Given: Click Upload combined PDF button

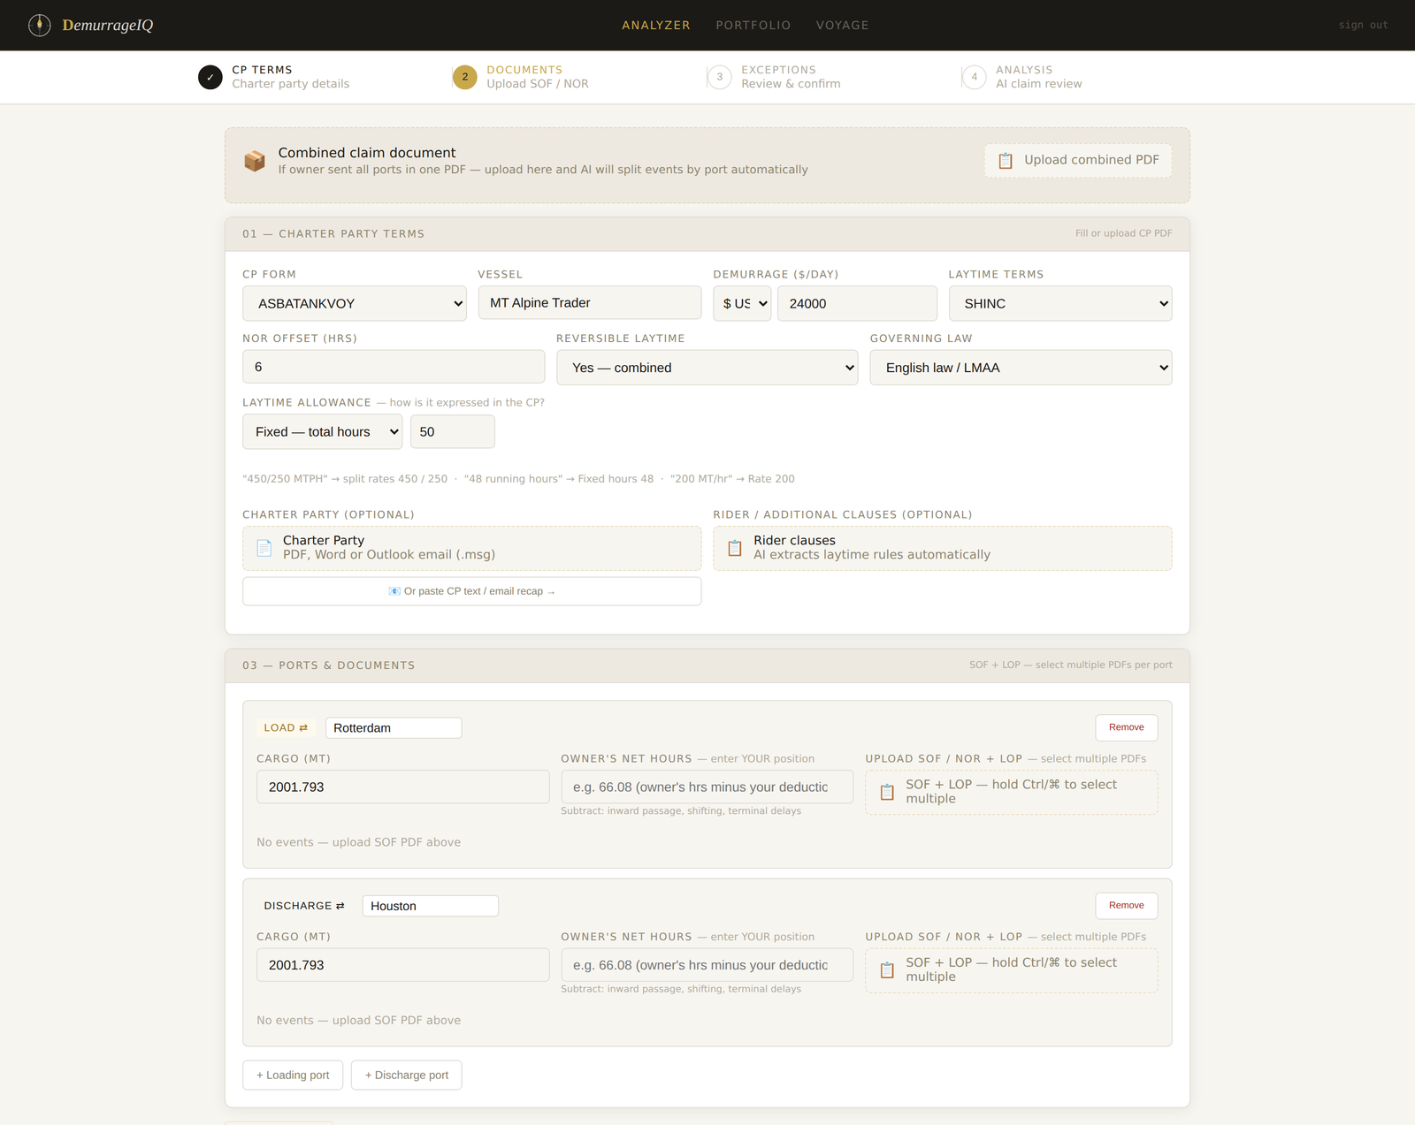Looking at the screenshot, I should [x=1078, y=160].
